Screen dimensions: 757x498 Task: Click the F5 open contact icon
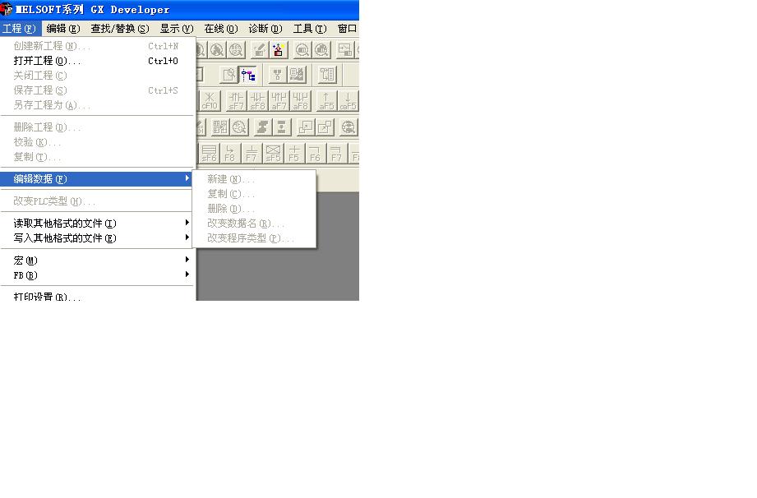click(x=294, y=153)
